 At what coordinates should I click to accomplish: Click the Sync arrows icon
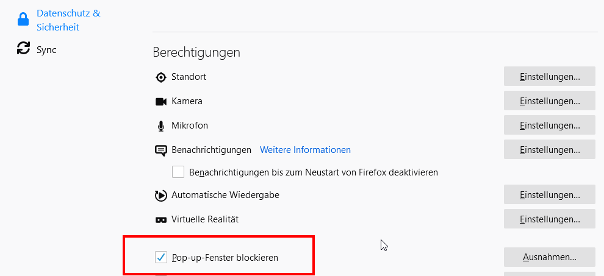(x=23, y=49)
